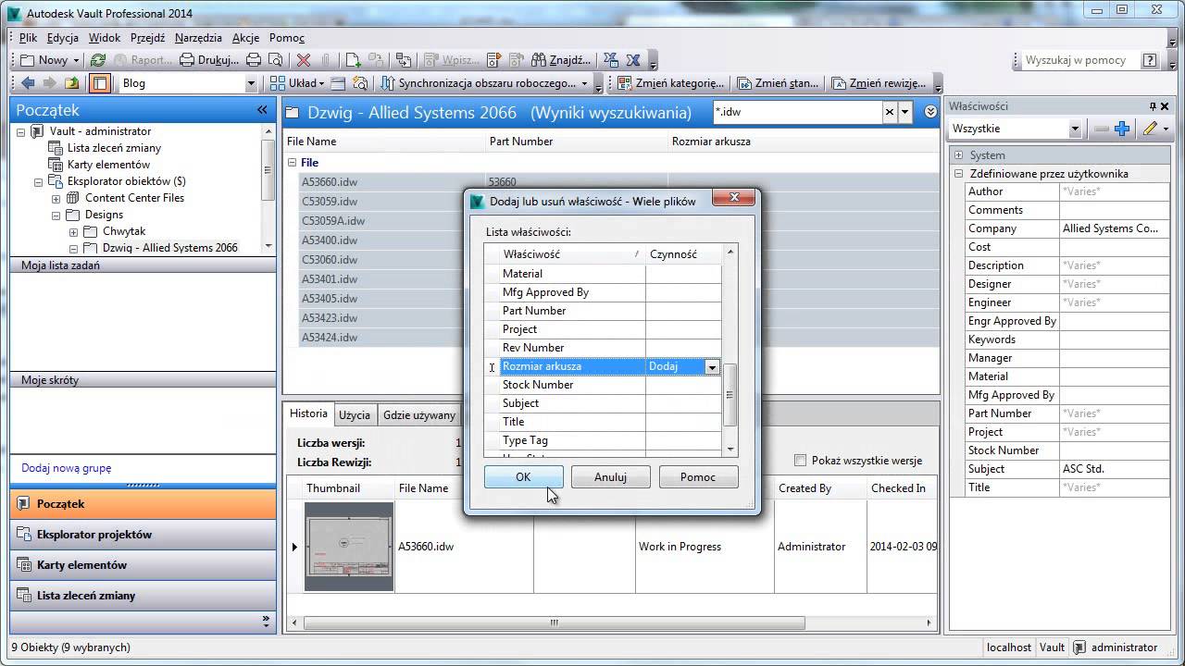This screenshot has height=666, width=1185.
Task: Open the Edycja menu
Action: click(x=63, y=38)
